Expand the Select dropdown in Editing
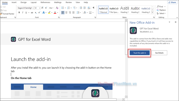The image size is (179, 101). 161,13
